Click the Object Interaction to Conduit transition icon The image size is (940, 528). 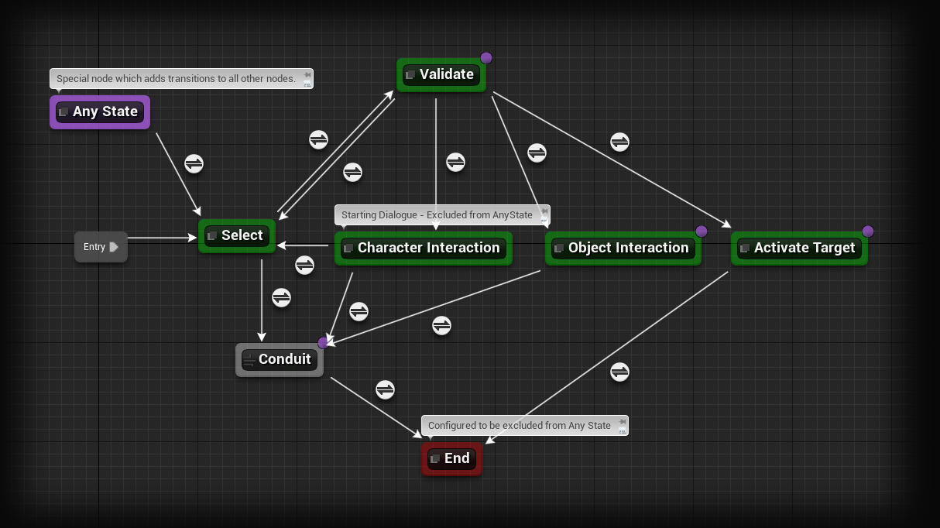(x=441, y=325)
